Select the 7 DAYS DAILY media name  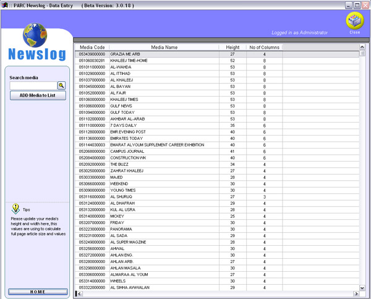pyautogui.click(x=124, y=126)
